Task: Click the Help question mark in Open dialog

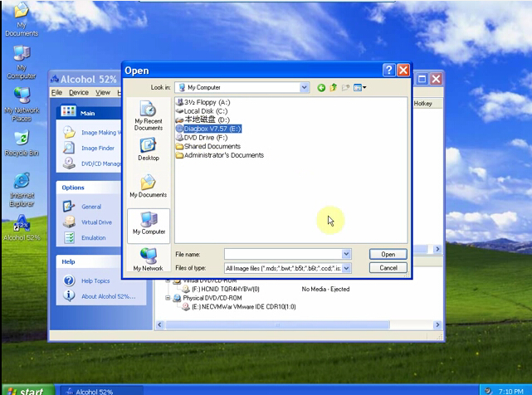Action: pyautogui.click(x=388, y=71)
